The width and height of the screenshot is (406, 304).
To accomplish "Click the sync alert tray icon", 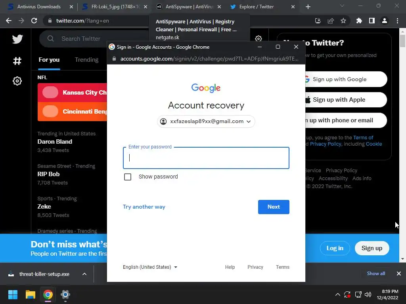I will coord(347,294).
